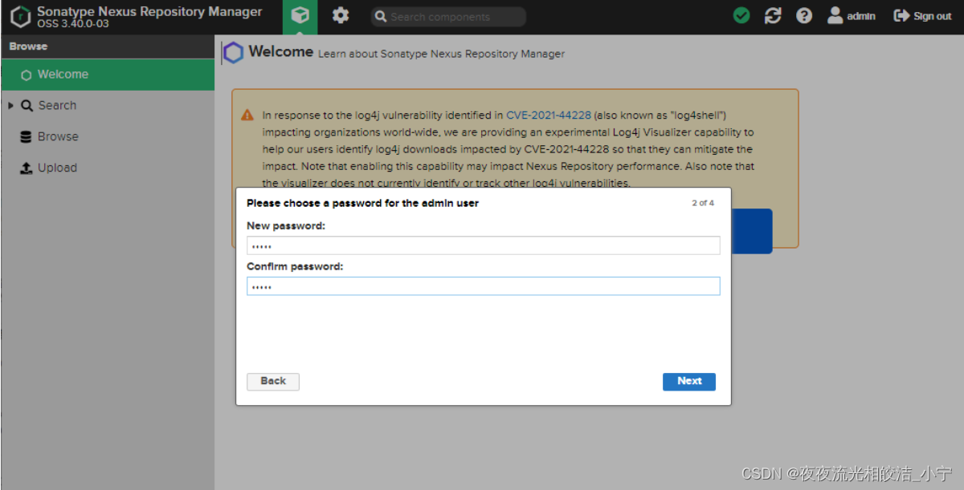Follow the CVE-2021-44228 link
Viewport: 964px width, 490px height.
[549, 115]
